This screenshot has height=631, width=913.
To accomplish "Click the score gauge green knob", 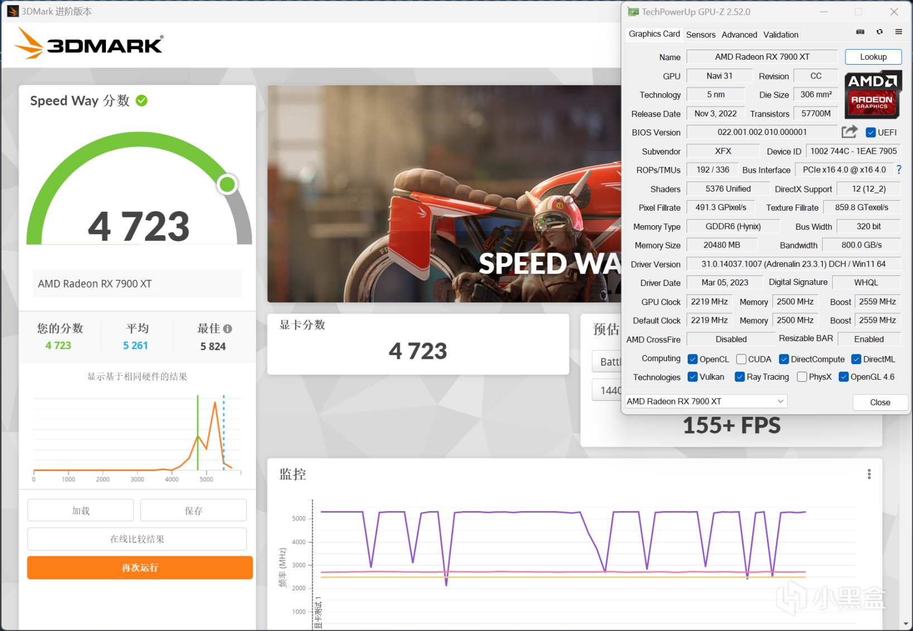I will coord(227,185).
